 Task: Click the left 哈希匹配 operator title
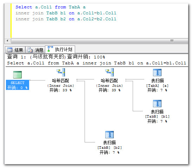pos(60,80)
